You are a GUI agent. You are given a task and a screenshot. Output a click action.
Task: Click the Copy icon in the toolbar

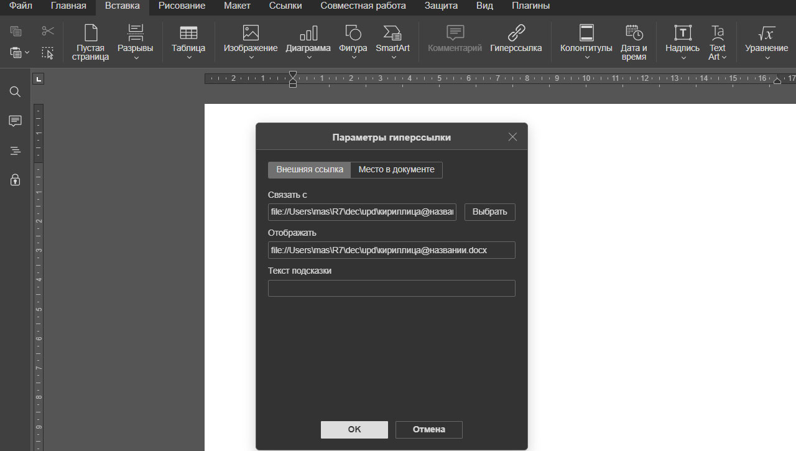16,31
